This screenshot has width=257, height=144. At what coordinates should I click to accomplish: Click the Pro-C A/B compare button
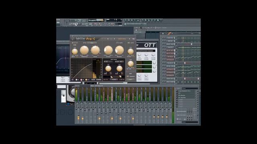point(108,39)
